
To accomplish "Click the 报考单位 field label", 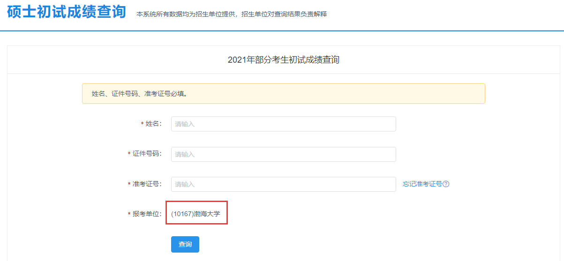I will (x=147, y=214).
